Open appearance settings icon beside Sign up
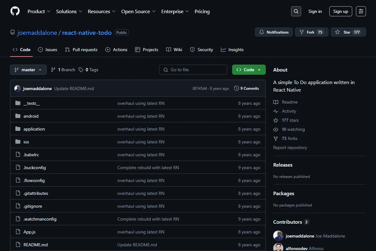The width and height of the screenshot is (376, 251). (361, 11)
